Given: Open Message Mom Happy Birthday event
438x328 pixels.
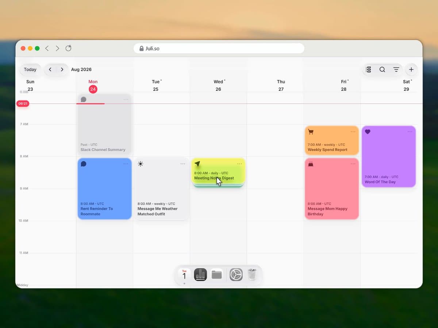Looking at the screenshot, I should [x=332, y=188].
